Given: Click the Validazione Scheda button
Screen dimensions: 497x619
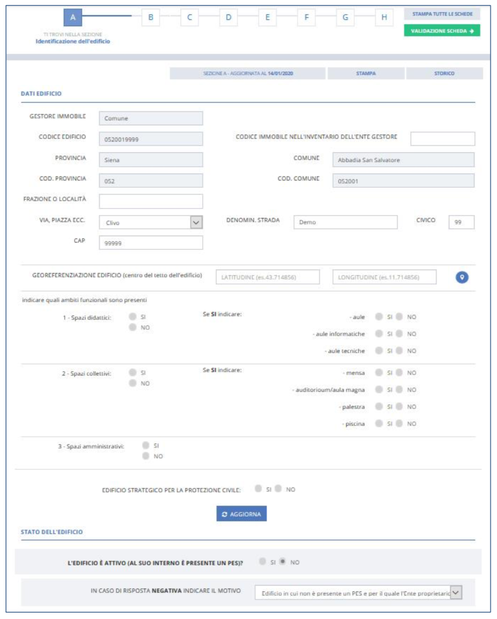Looking at the screenshot, I should point(442,31).
